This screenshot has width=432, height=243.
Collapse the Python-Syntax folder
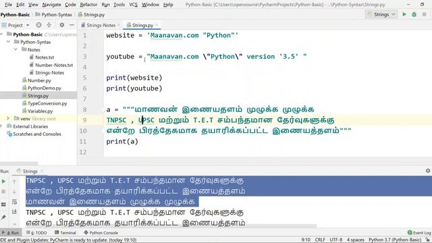coord(8,42)
